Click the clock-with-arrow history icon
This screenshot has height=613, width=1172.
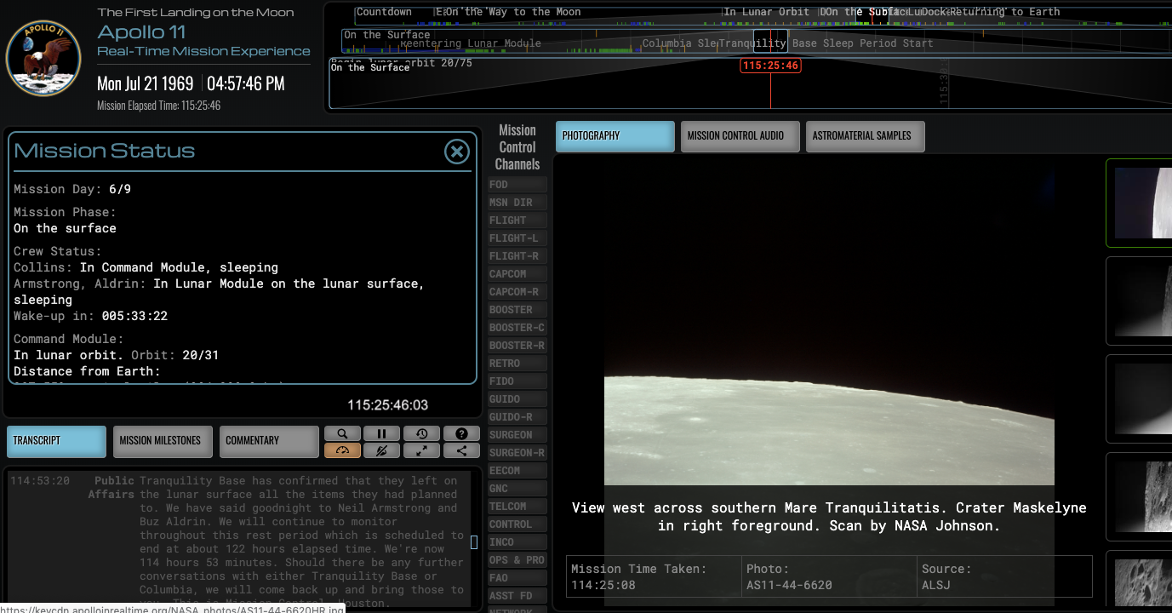[x=422, y=433]
